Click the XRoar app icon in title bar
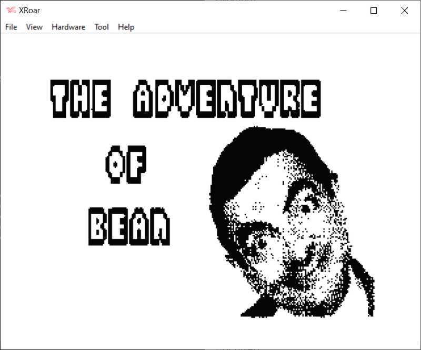421x350 pixels. tap(11, 11)
